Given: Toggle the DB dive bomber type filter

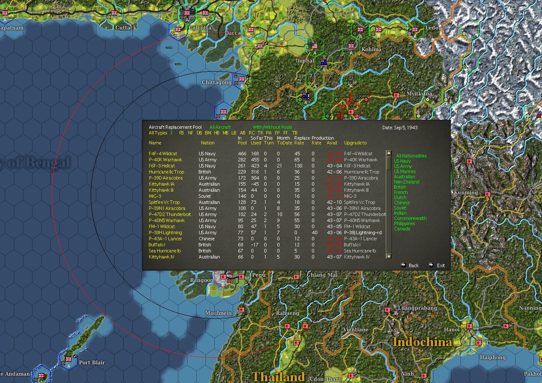Looking at the screenshot, I should click(x=199, y=133).
